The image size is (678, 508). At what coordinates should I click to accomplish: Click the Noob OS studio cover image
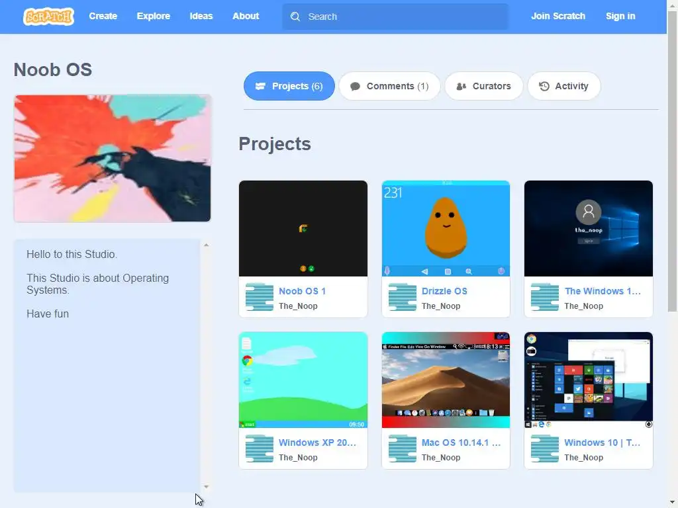113,158
